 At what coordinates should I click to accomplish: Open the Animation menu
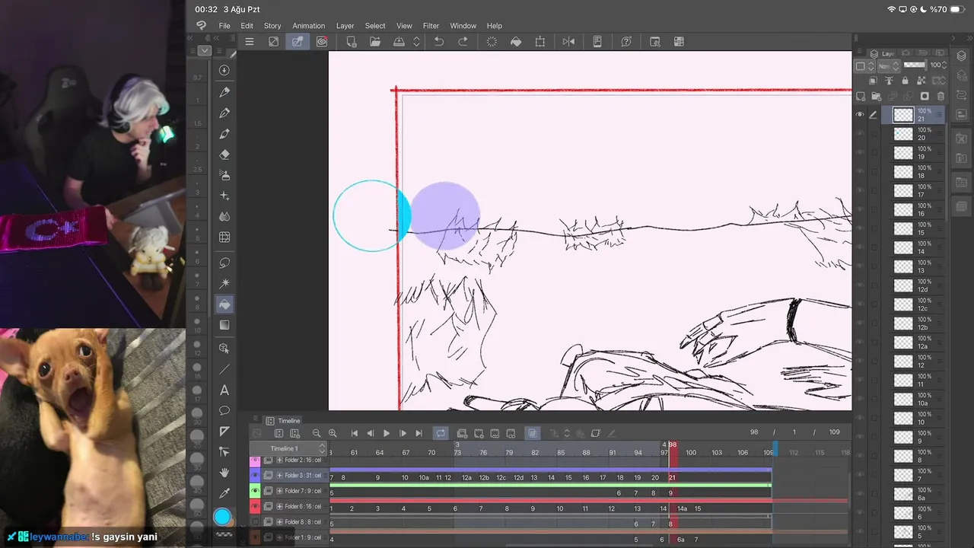tap(308, 26)
